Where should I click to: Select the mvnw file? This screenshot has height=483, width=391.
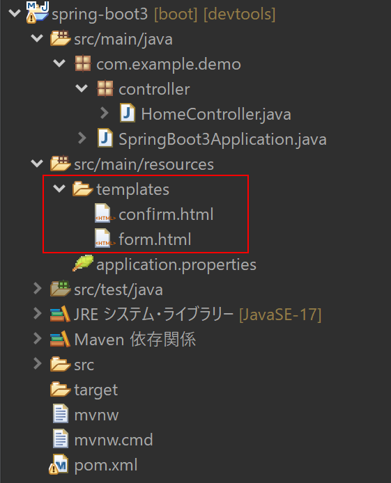click(x=96, y=415)
